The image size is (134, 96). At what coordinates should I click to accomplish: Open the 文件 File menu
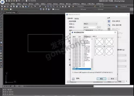7,4
